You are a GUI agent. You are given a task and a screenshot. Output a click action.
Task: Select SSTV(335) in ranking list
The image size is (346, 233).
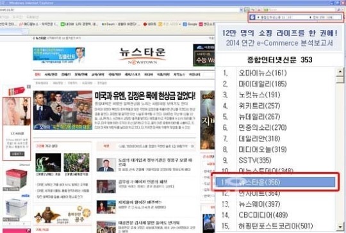pos(255,161)
